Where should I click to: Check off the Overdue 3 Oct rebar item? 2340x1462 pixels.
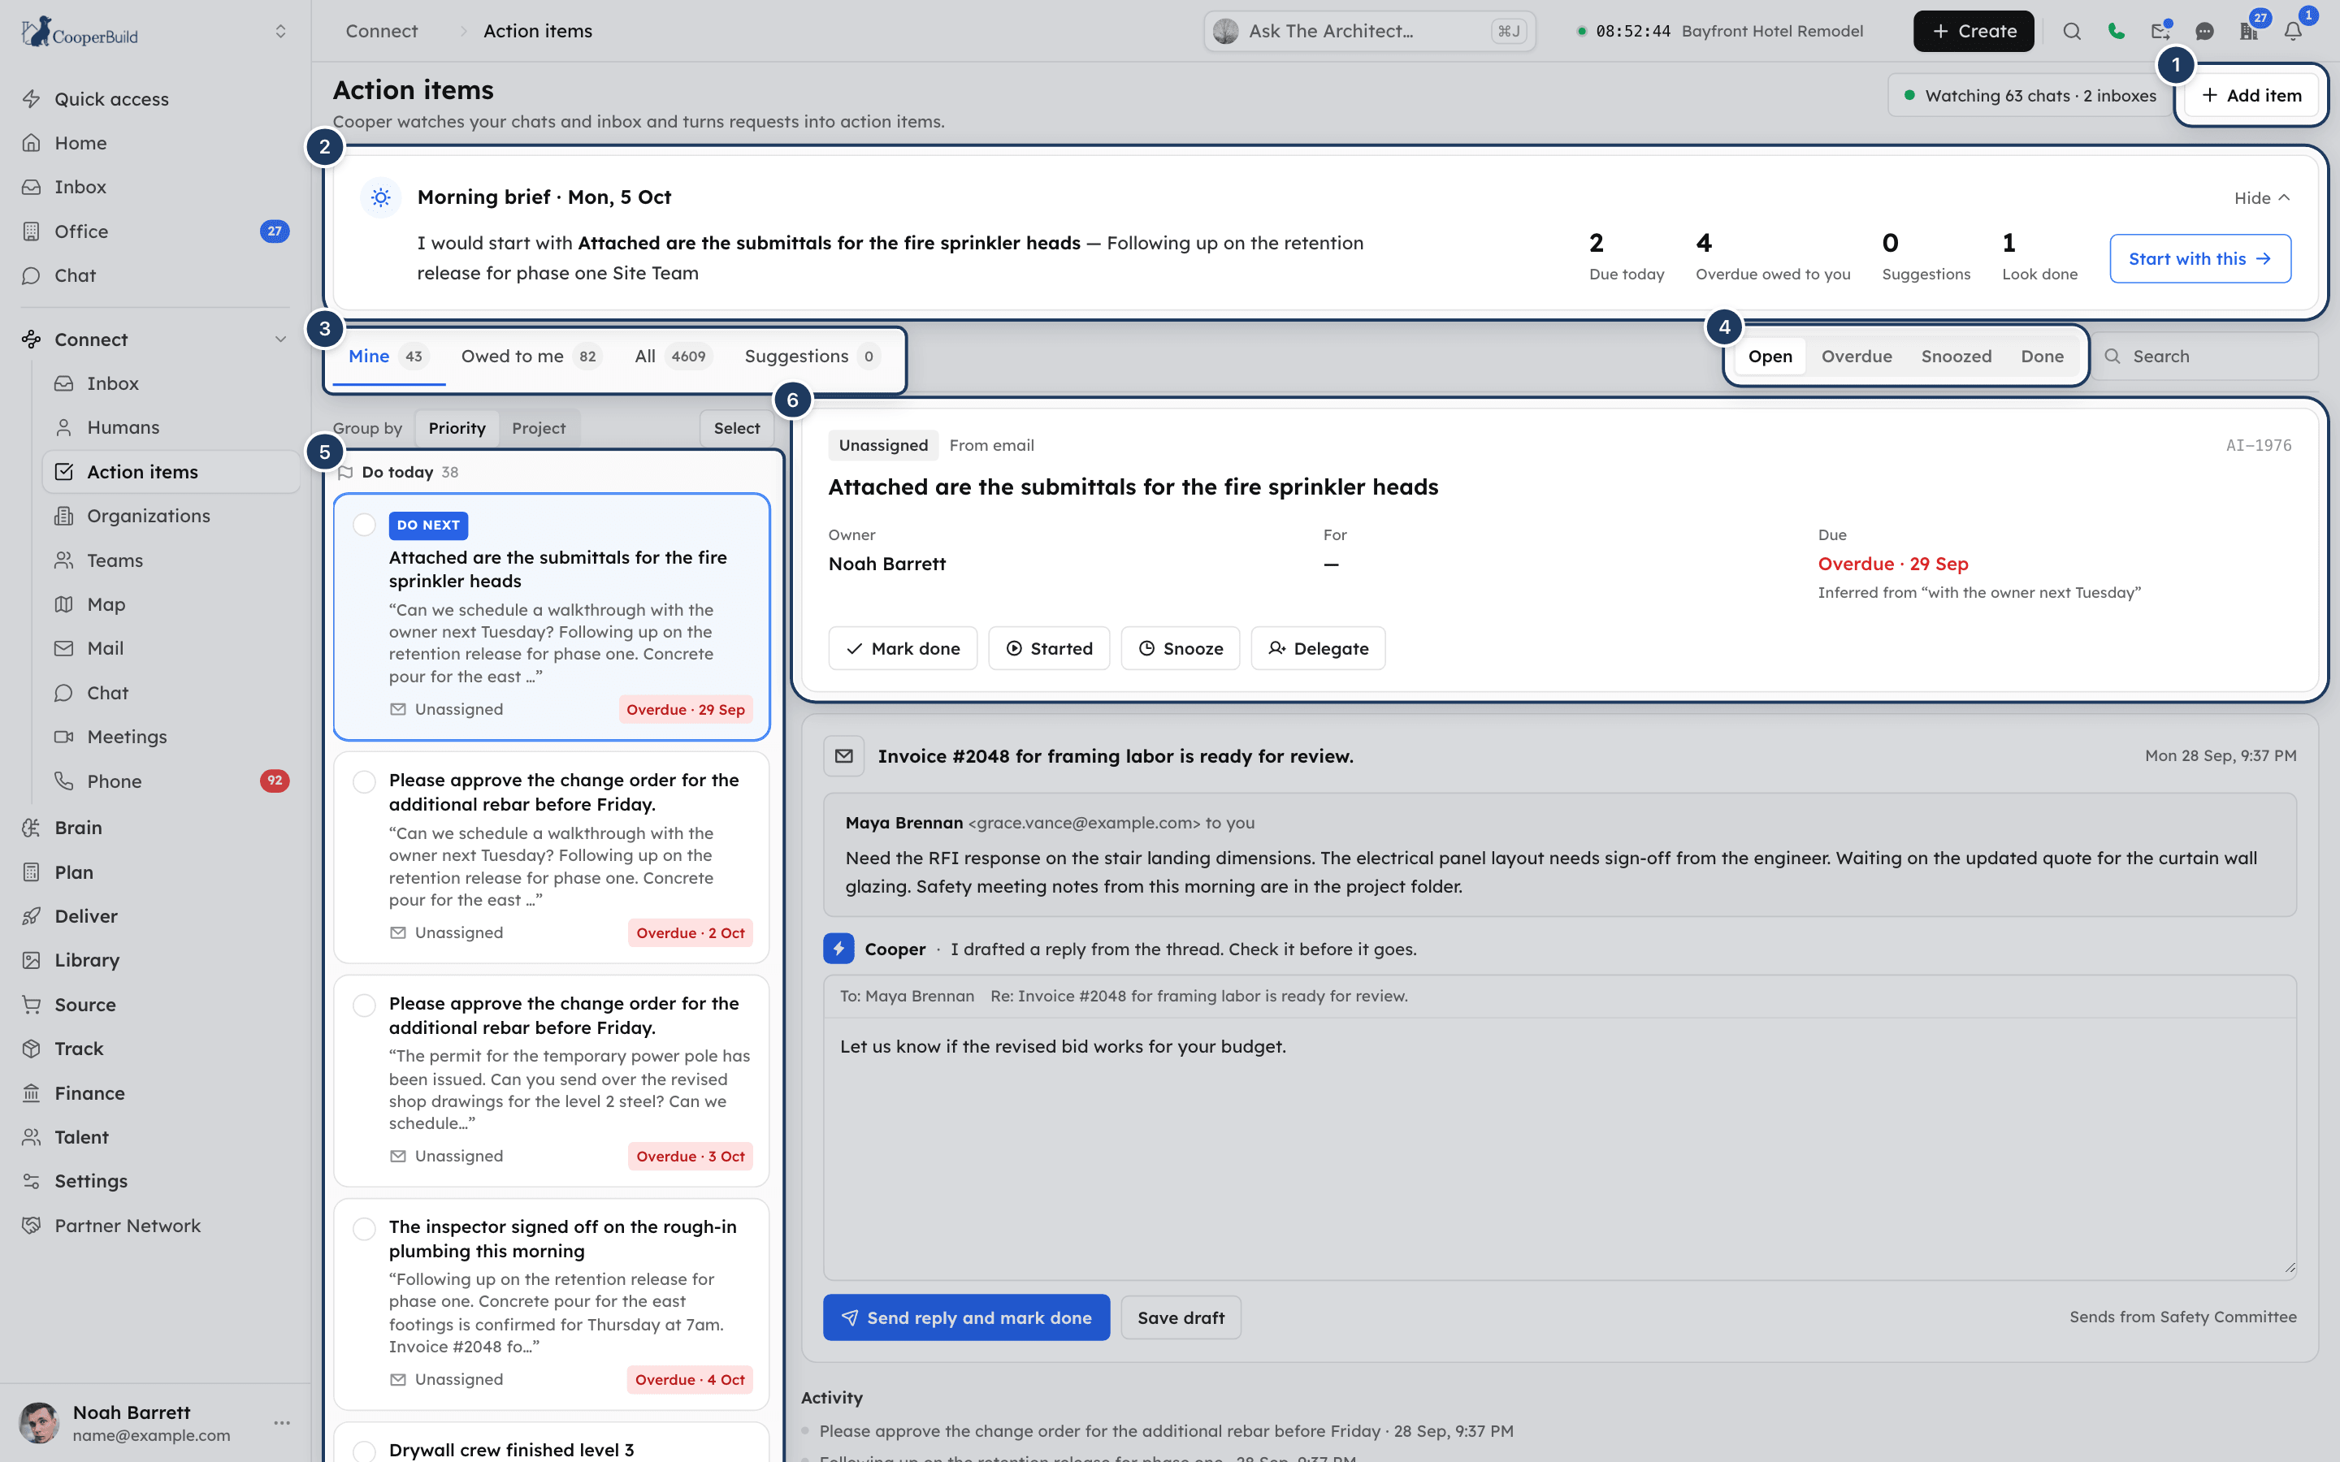click(x=363, y=1005)
